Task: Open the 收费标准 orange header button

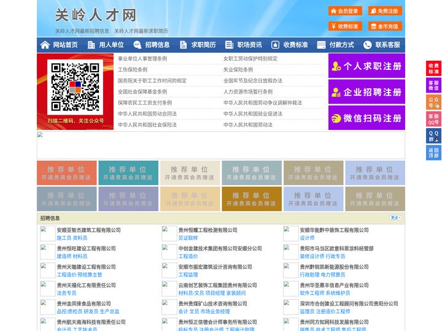Action: (x=345, y=26)
